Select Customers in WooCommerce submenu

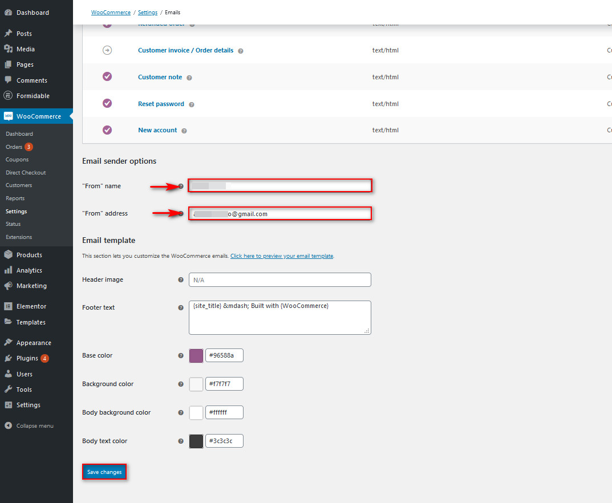click(x=19, y=185)
